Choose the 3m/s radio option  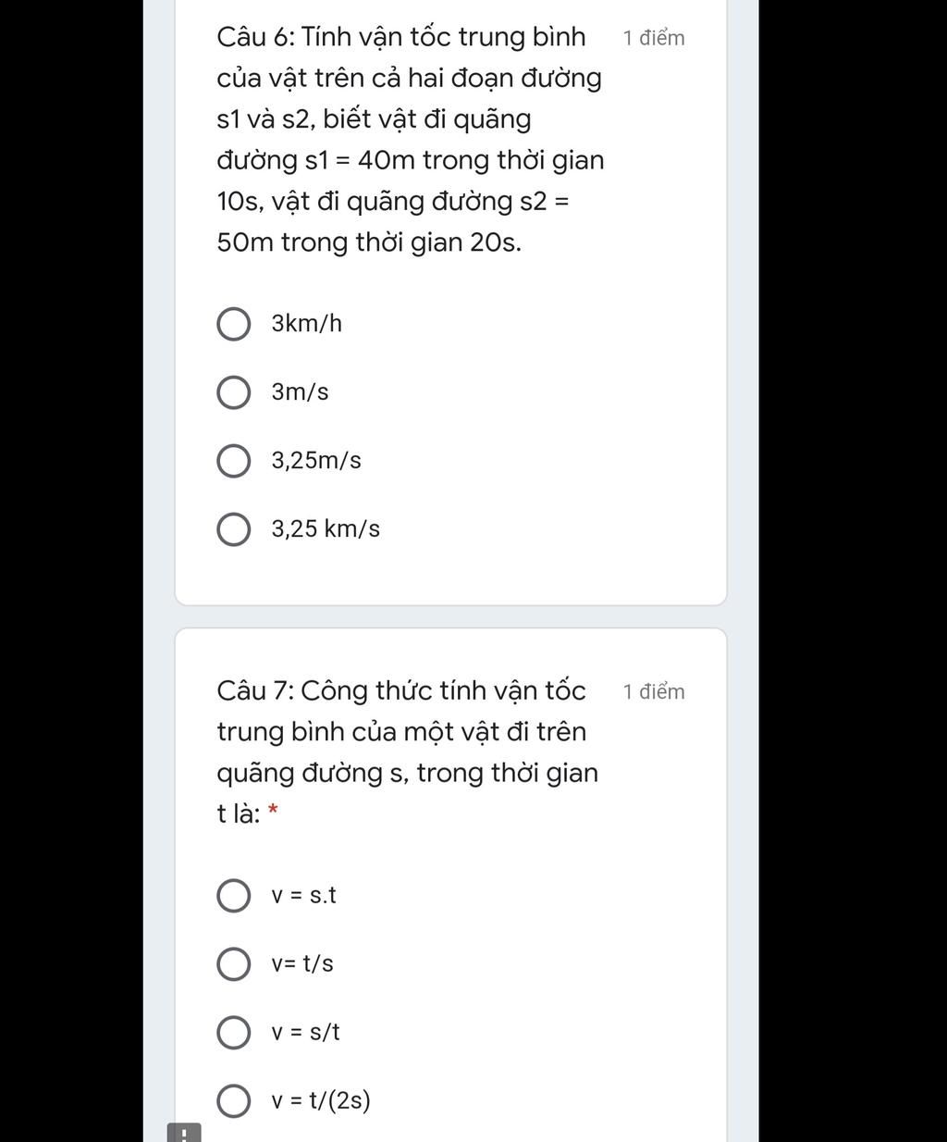point(233,392)
